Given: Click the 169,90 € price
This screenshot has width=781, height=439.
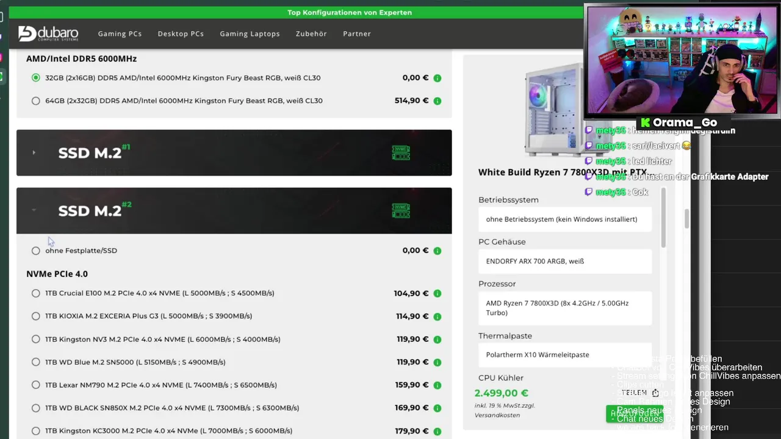Looking at the screenshot, I should point(412,408).
